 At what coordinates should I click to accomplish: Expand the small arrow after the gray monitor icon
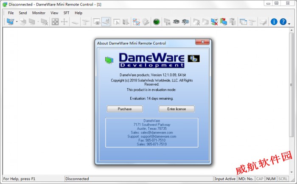click(x=38, y=22)
